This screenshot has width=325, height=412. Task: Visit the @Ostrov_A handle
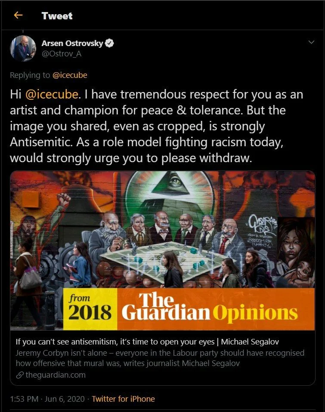[61, 54]
